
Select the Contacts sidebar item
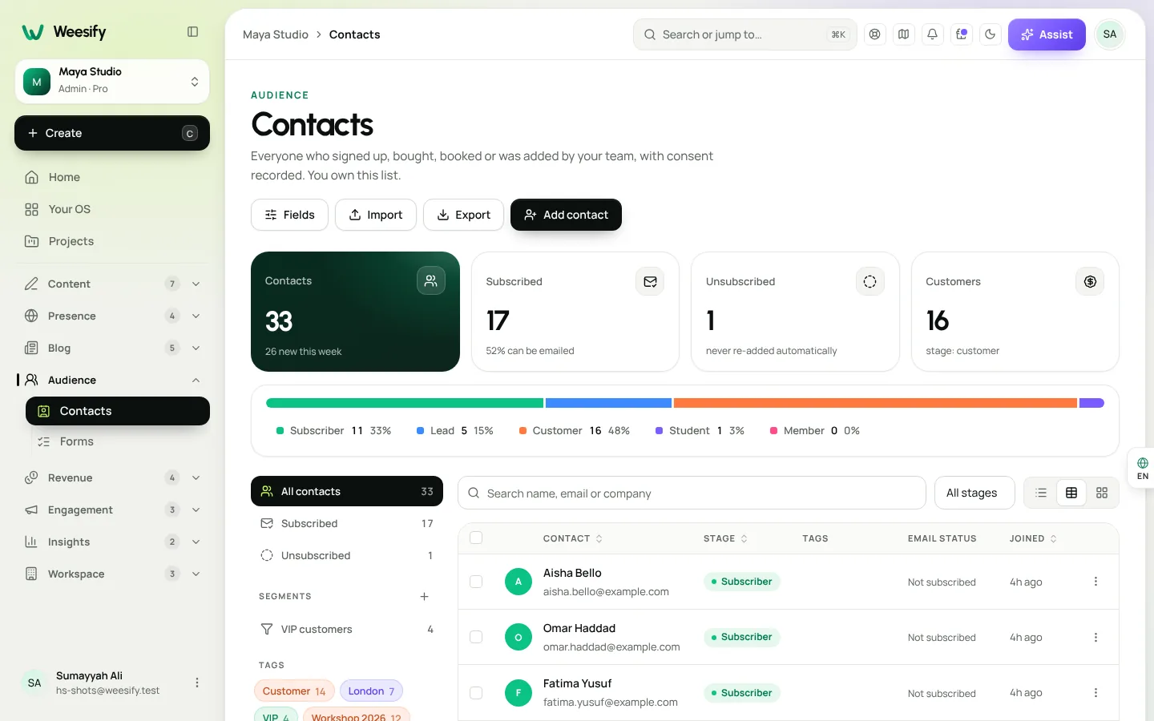point(118,411)
